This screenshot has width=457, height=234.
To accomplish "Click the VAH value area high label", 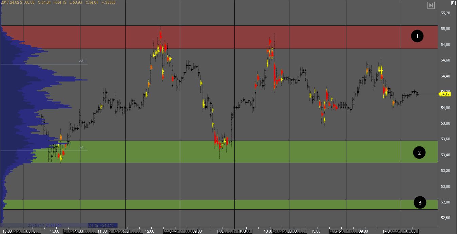I will (x=82, y=61).
